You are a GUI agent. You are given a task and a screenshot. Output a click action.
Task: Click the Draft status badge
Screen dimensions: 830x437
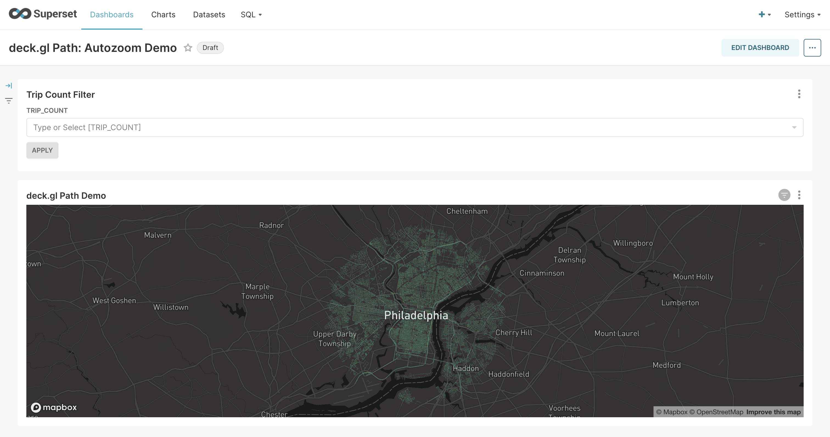tap(210, 47)
